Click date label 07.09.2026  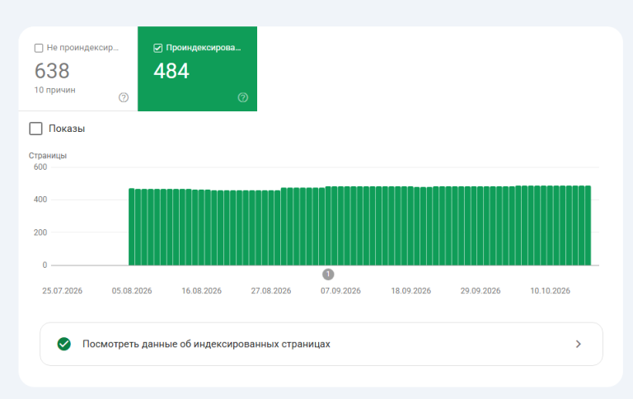[340, 291]
